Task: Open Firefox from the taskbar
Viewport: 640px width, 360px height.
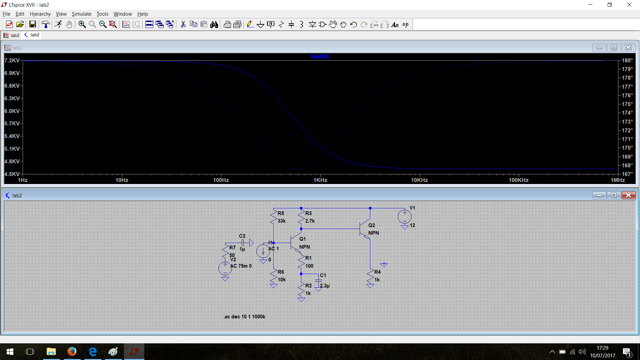Action: [x=72, y=351]
